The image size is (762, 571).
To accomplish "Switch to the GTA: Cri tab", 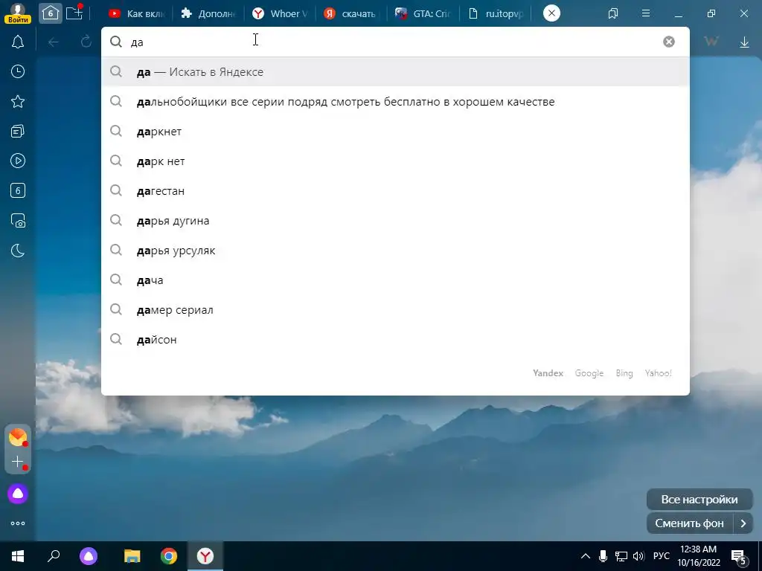I will coord(423,13).
